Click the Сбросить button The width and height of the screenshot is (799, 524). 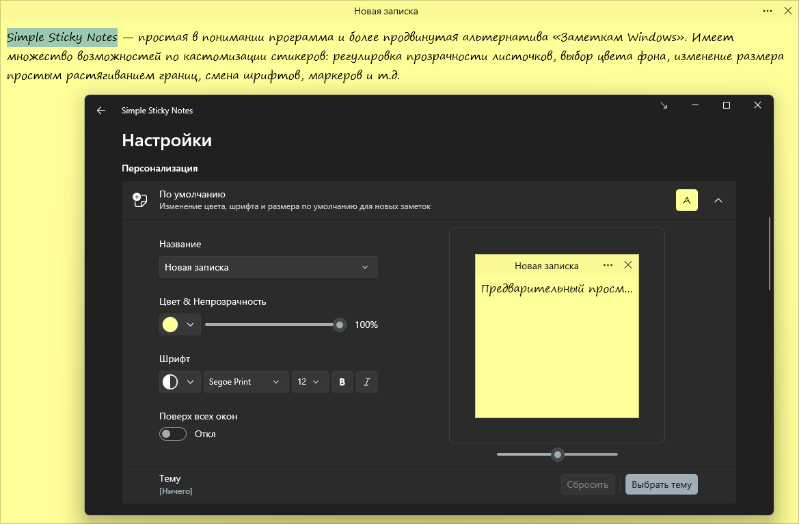[x=588, y=484]
